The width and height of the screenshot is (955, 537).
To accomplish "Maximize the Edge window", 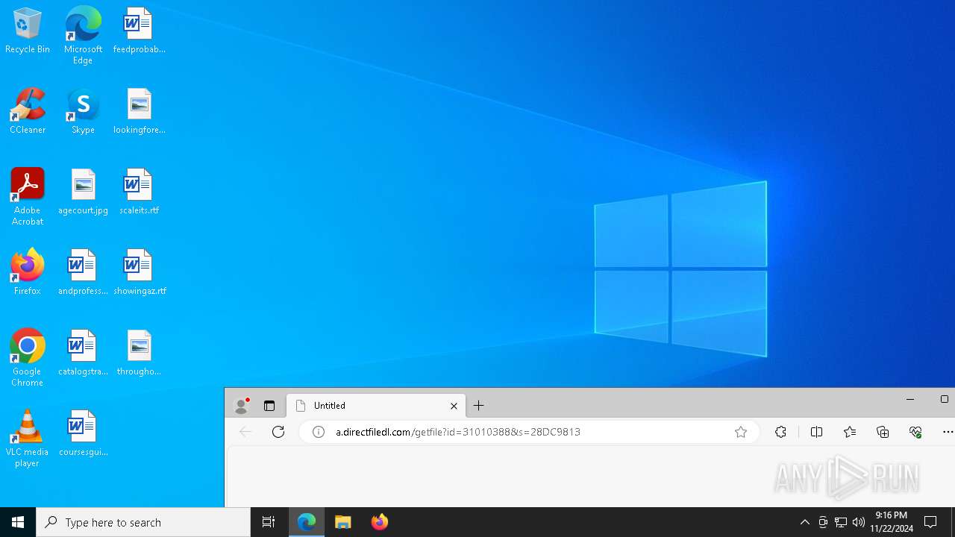I will pos(944,399).
